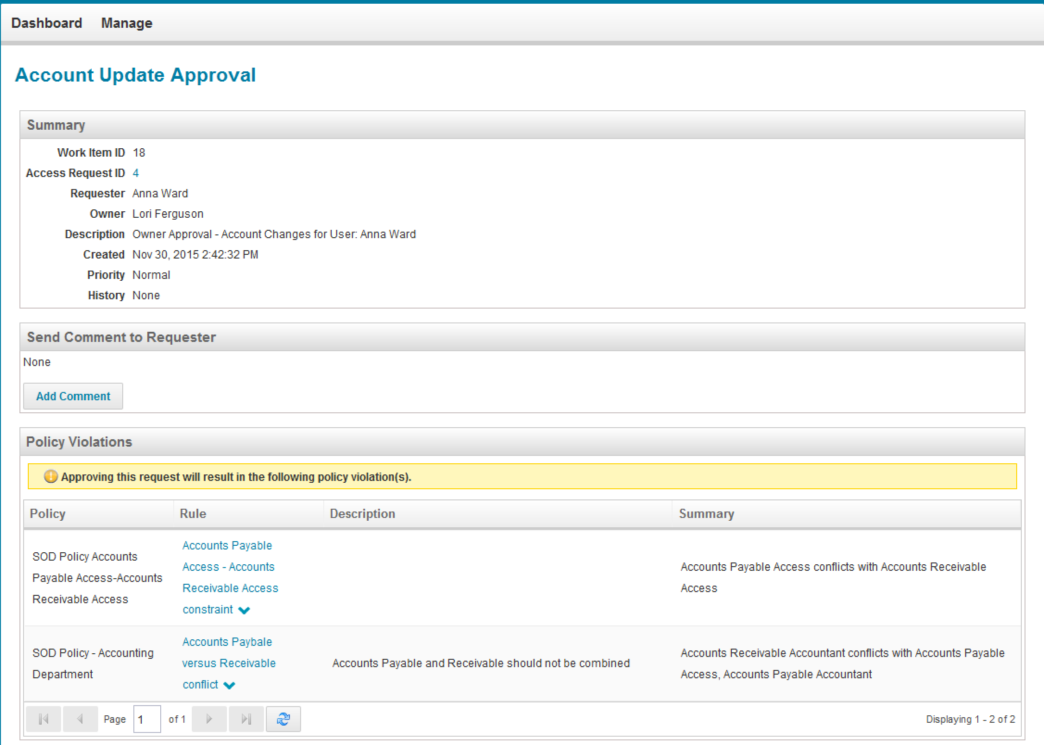The width and height of the screenshot is (1044, 745).
Task: Click Send Comment to Requester header
Action: pyautogui.click(x=522, y=337)
